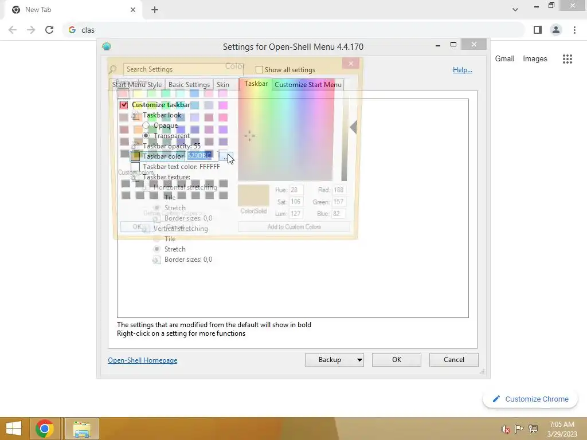The image size is (587, 440).
Task: Open File Explorer from the taskbar
Action: coord(82,429)
